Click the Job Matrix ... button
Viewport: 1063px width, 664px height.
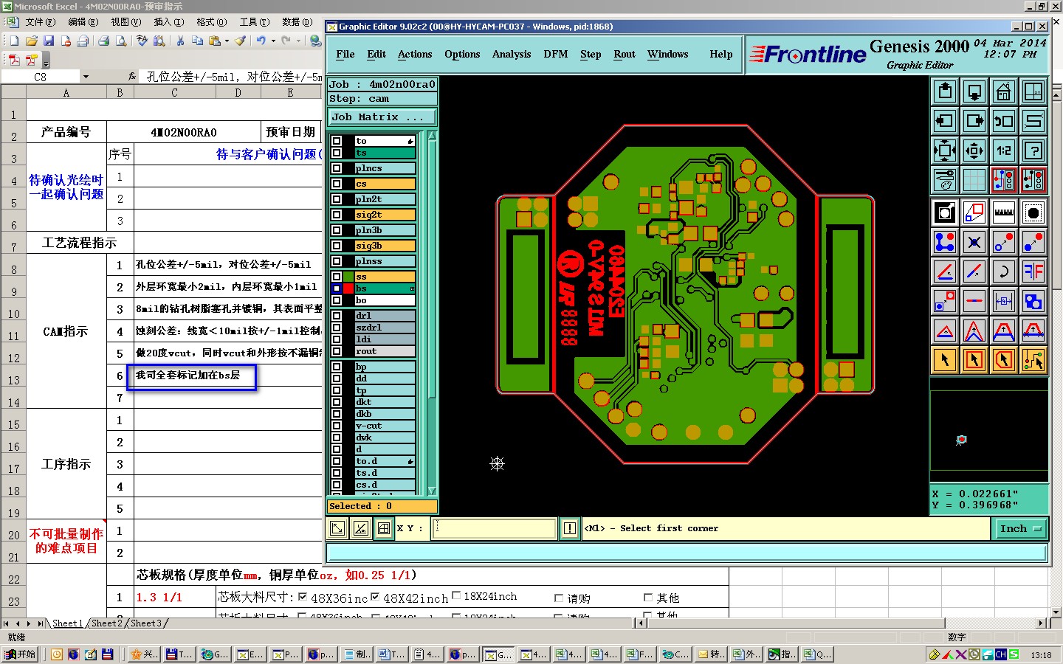tap(382, 117)
